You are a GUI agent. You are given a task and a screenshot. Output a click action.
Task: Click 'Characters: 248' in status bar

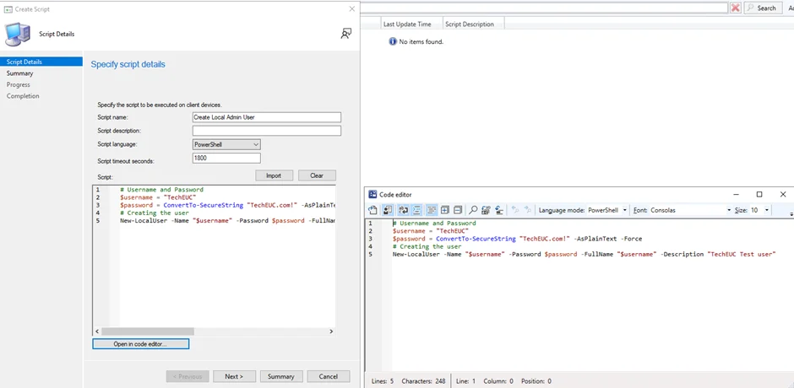(423, 381)
